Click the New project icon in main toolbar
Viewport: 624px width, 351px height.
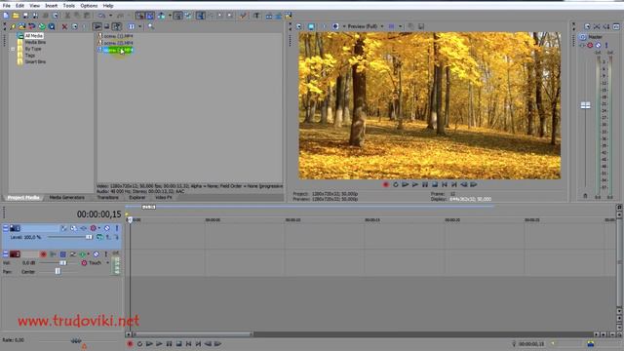(6, 16)
